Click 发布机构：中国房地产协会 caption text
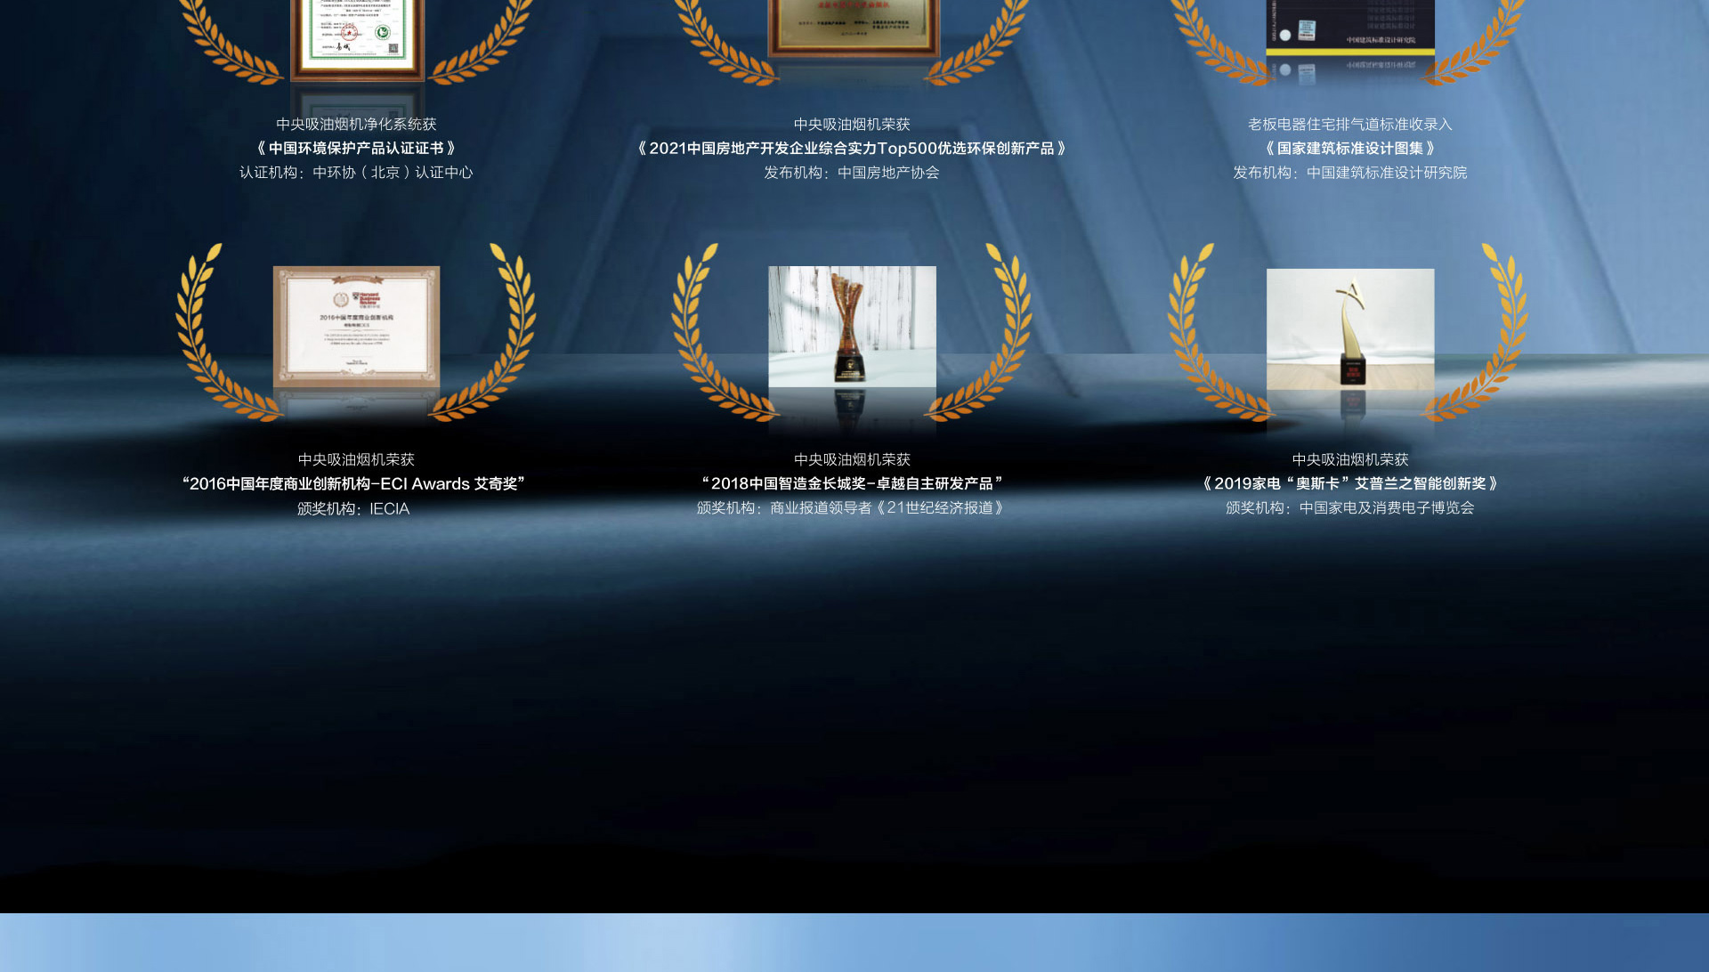The height and width of the screenshot is (972, 1709). point(852,174)
